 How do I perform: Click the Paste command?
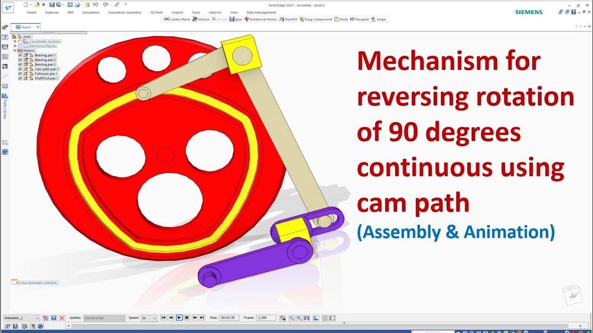pyautogui.click(x=341, y=19)
